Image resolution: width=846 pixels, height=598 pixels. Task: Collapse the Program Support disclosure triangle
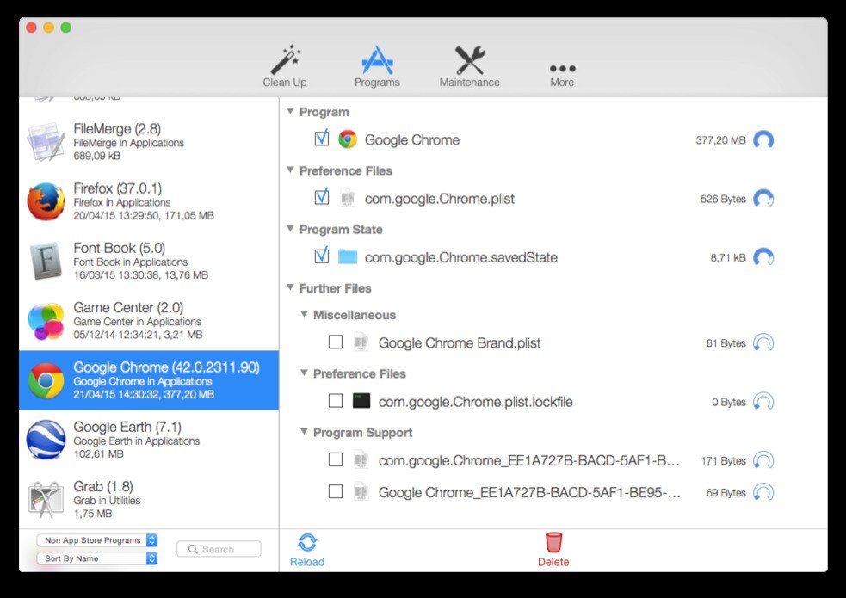[305, 432]
